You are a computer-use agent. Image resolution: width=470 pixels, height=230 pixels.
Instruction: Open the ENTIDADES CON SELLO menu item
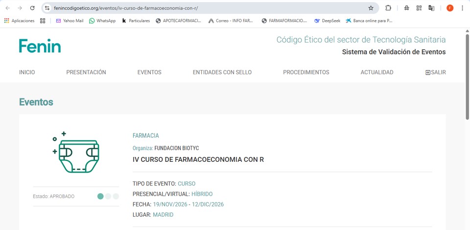[222, 72]
